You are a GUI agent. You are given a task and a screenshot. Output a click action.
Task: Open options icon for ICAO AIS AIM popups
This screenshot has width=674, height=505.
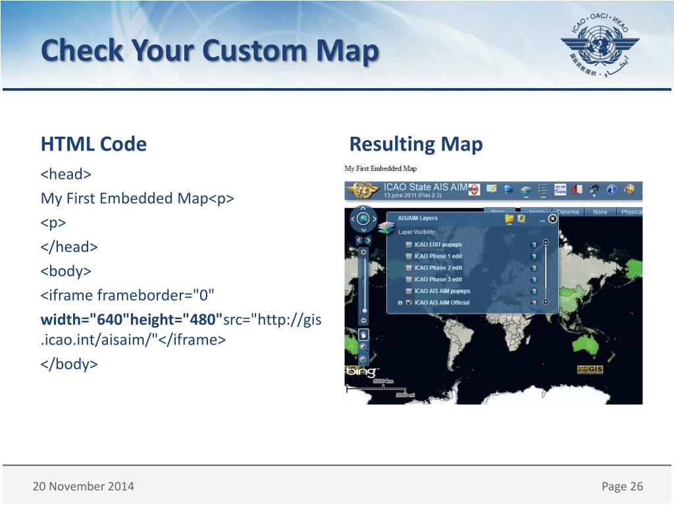coord(534,291)
